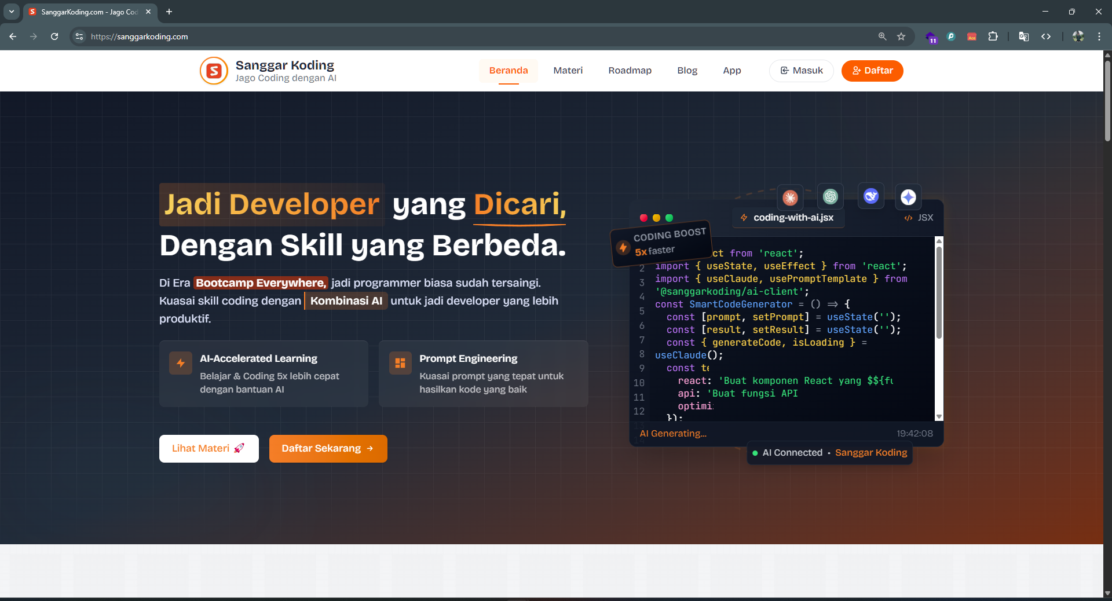Viewport: 1112px width, 601px height.
Task: Click the useClaude(); code line
Action: coord(689,356)
